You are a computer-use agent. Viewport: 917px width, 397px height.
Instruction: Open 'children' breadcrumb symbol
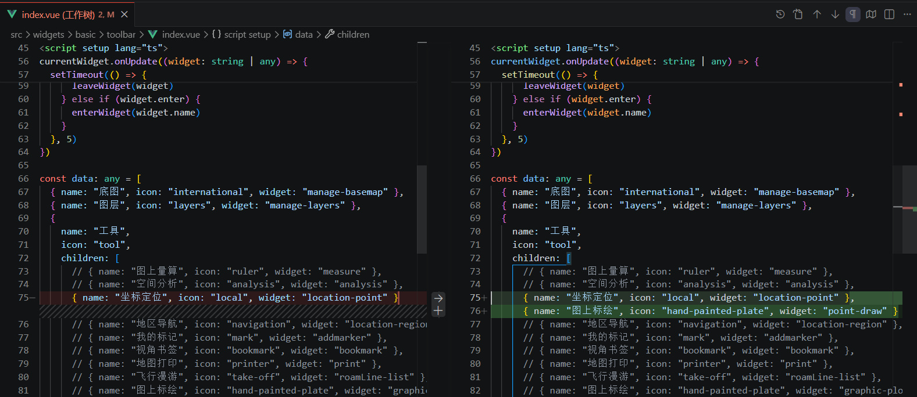click(353, 35)
